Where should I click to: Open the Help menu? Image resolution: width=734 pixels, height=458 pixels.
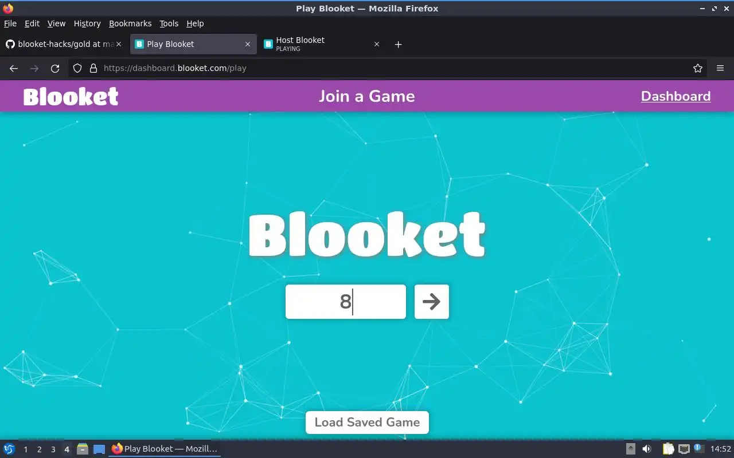click(195, 23)
